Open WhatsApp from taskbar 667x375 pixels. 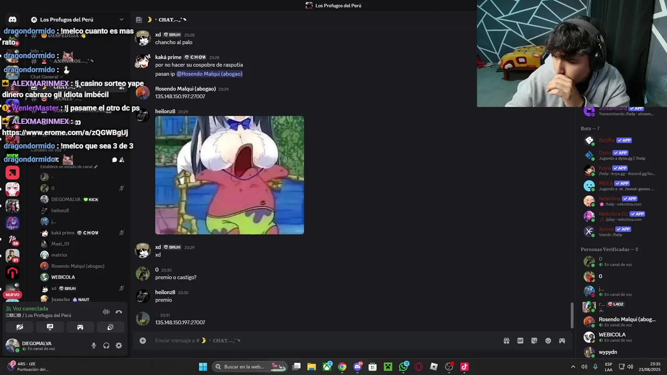click(403, 367)
